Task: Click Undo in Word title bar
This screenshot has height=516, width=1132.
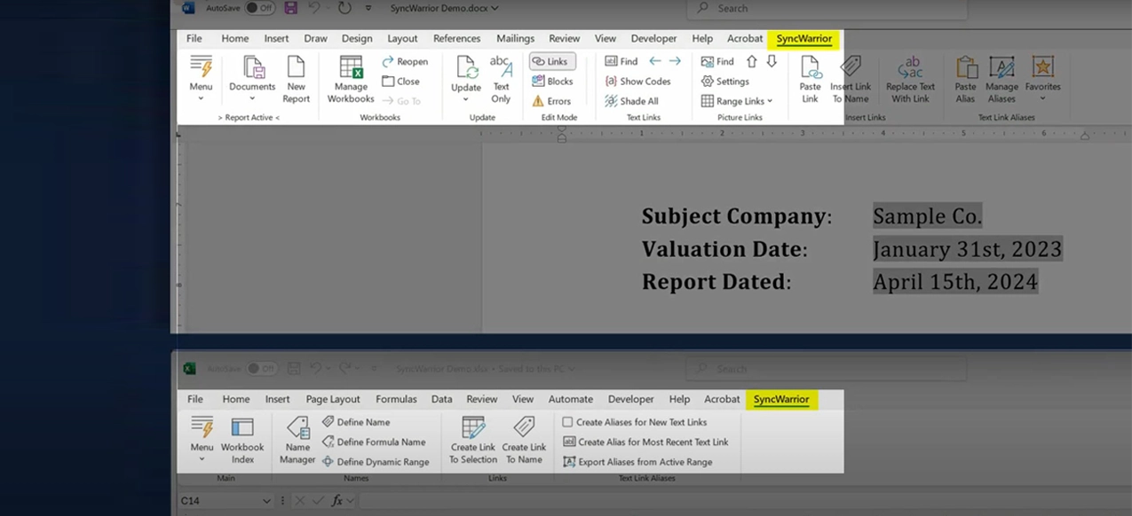Action: (314, 8)
